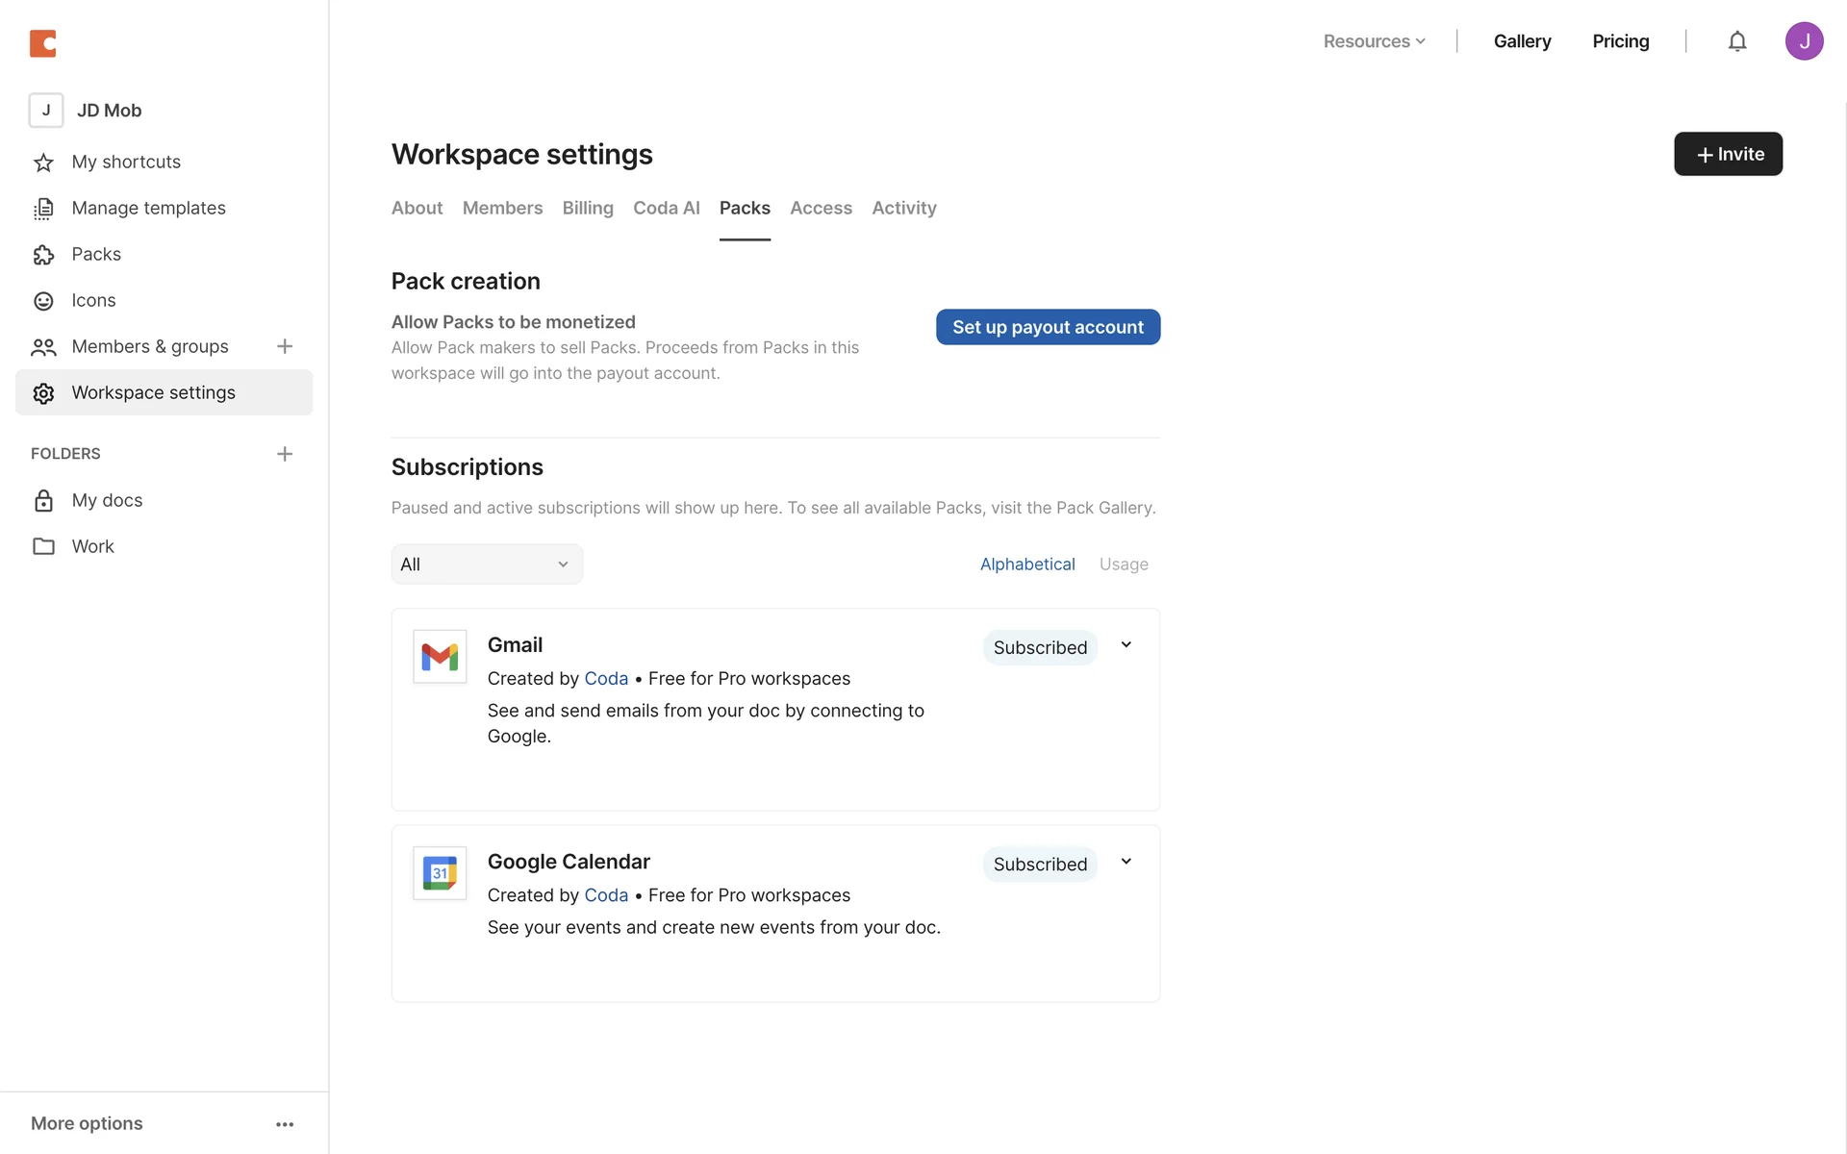Open the All filter dropdown

click(487, 564)
